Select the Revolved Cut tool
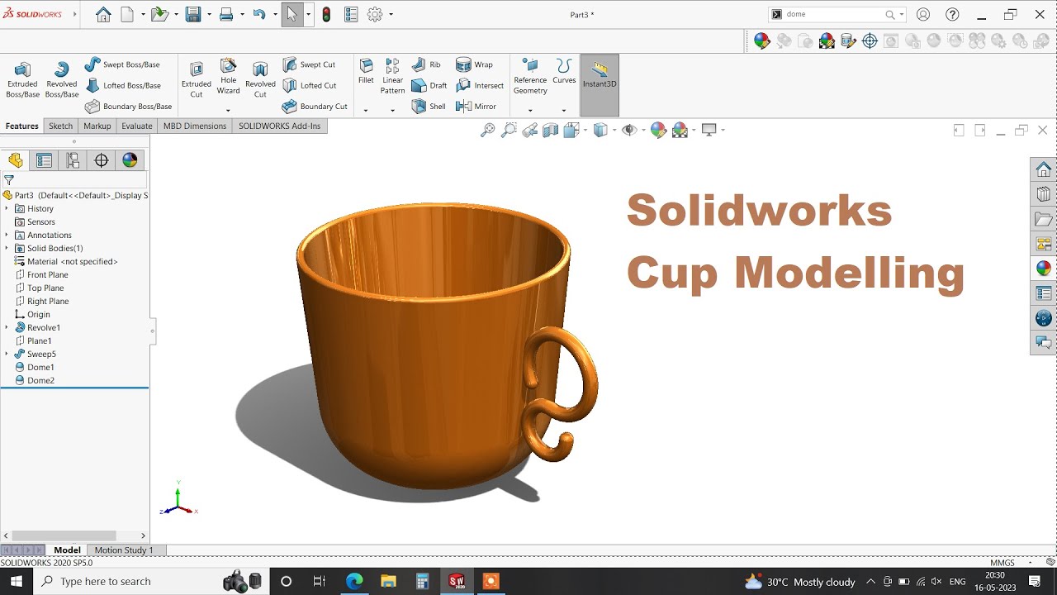1057x595 pixels. point(260,80)
